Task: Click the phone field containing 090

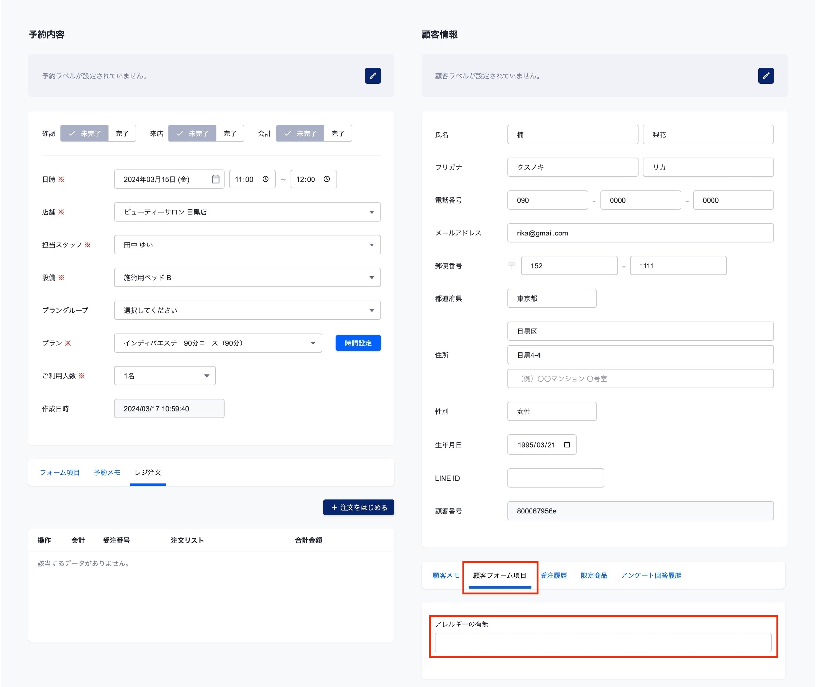Action: coord(548,200)
